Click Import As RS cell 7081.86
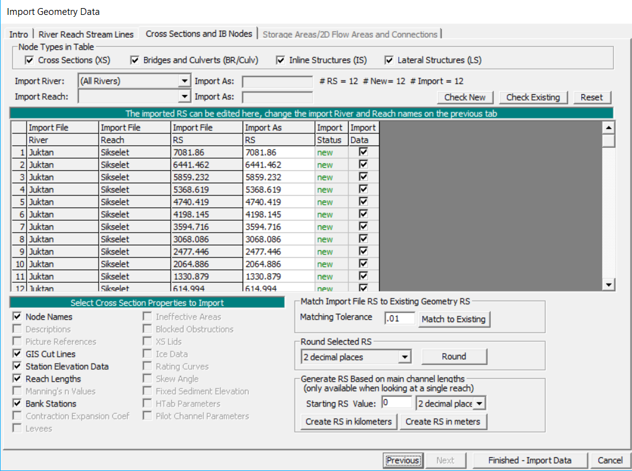The width and height of the screenshot is (632, 471). click(279, 153)
